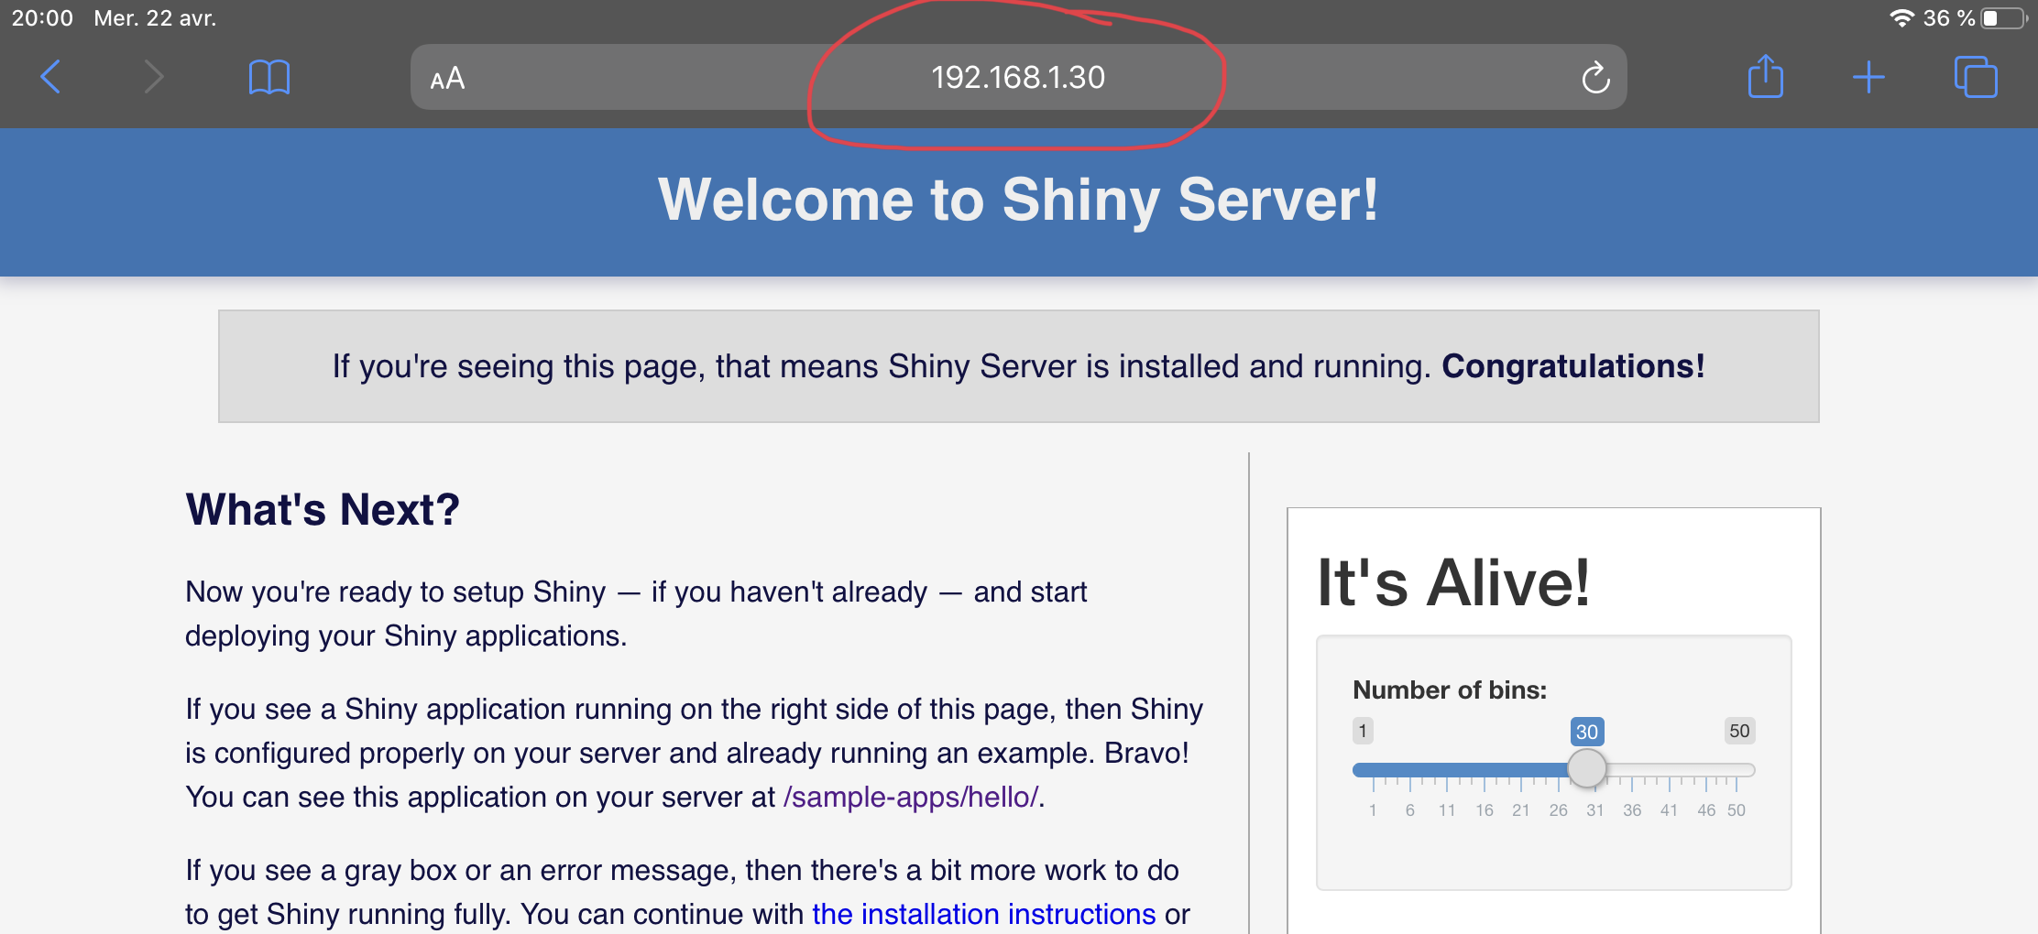Image resolution: width=2038 pixels, height=934 pixels.
Task: Click the 192.168.1.30 address field
Action: pos(1017,78)
